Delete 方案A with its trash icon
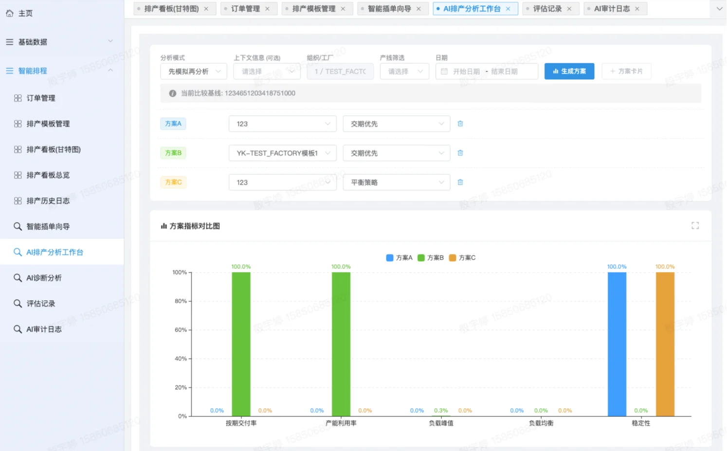This screenshot has height=451, width=727. 460,123
